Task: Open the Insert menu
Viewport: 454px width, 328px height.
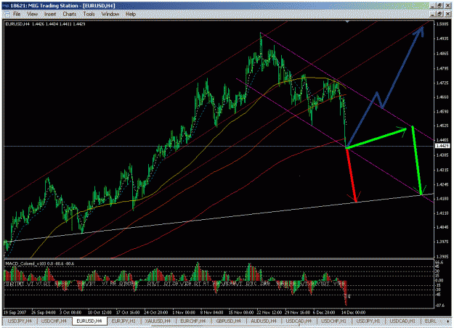Action: click(50, 14)
